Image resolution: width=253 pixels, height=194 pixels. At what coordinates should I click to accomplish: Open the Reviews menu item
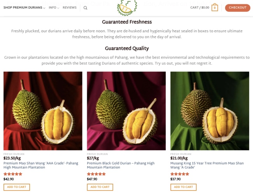(x=70, y=7)
